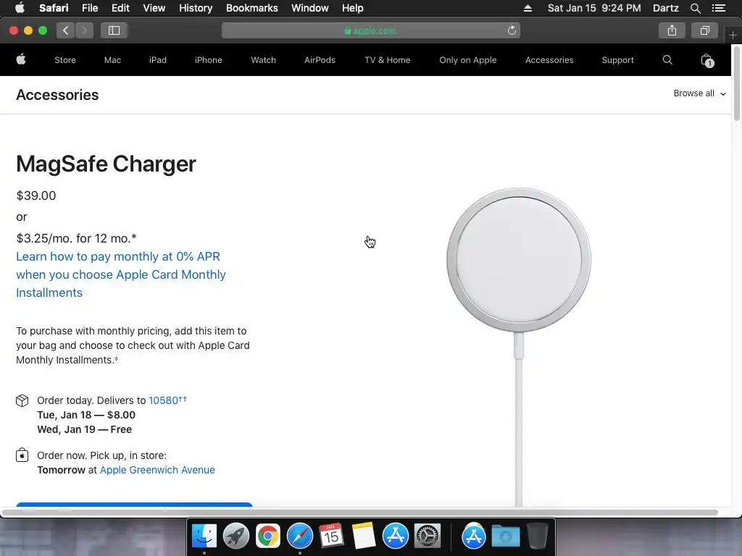The width and height of the screenshot is (742, 556).
Task: Open the View menu
Action: tap(154, 8)
